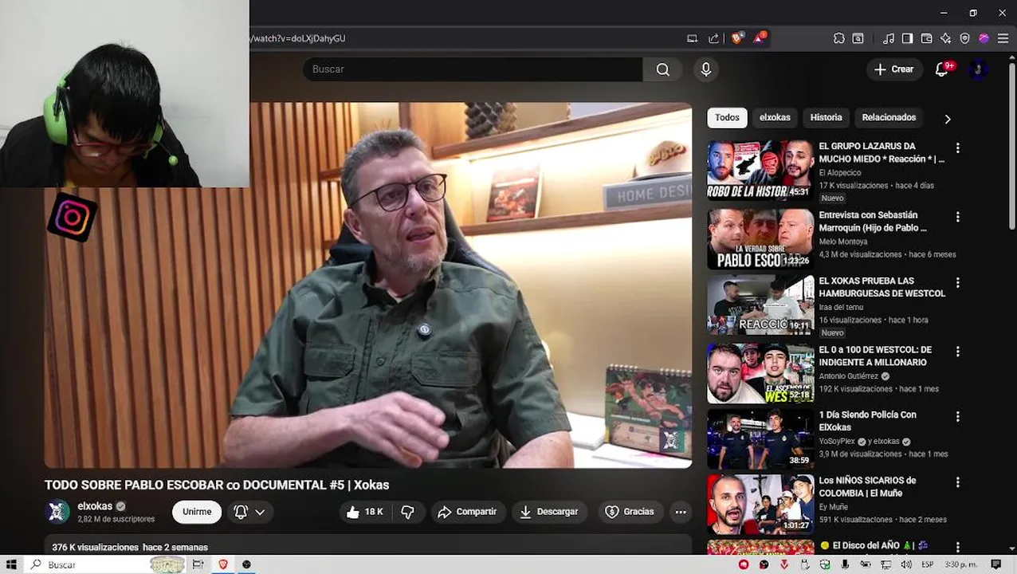Open the elxokas channel name link
This screenshot has width=1017, height=574.
click(95, 506)
